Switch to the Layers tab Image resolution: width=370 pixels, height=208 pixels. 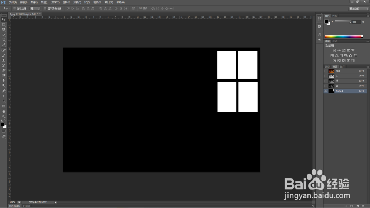[327, 67]
